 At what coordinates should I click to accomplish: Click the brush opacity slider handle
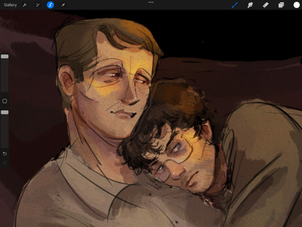coord(4,112)
